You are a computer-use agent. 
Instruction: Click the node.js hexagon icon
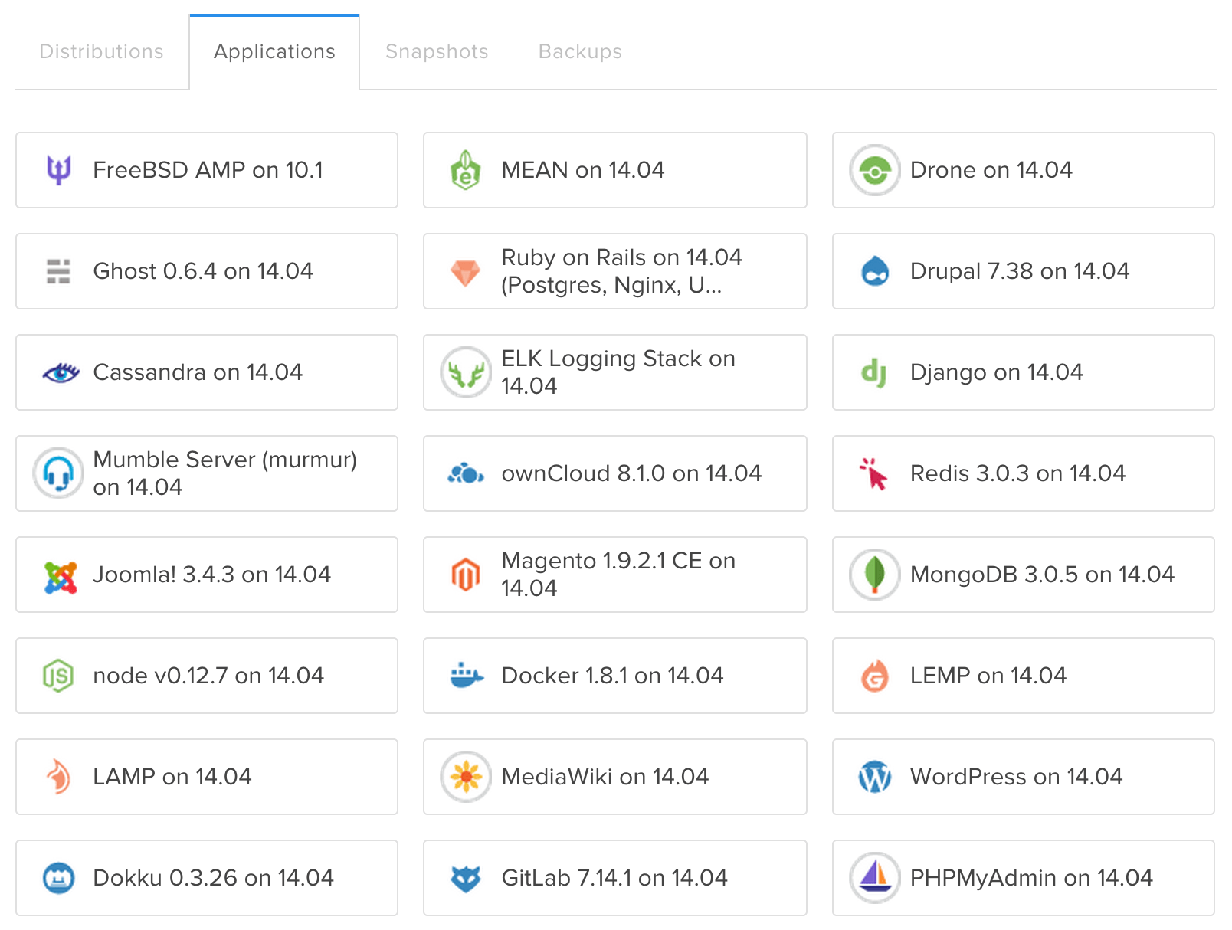click(x=58, y=676)
